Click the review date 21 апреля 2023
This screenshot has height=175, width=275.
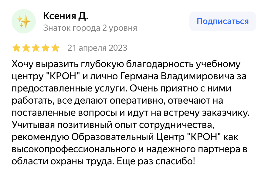pyautogui.click(x=97, y=48)
